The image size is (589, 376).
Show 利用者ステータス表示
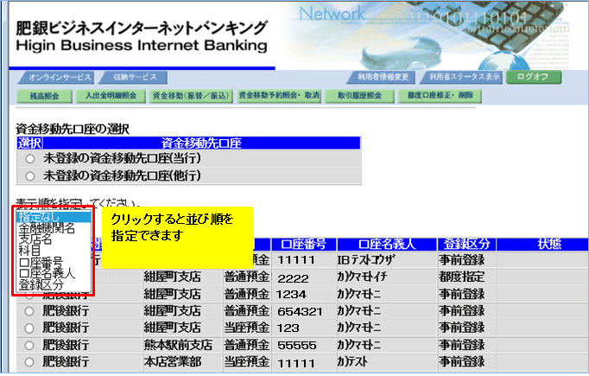pyautogui.click(x=464, y=77)
